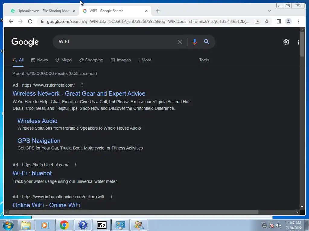Open the Wireless Audio sublink
The width and height of the screenshot is (309, 231).
[x=37, y=121]
